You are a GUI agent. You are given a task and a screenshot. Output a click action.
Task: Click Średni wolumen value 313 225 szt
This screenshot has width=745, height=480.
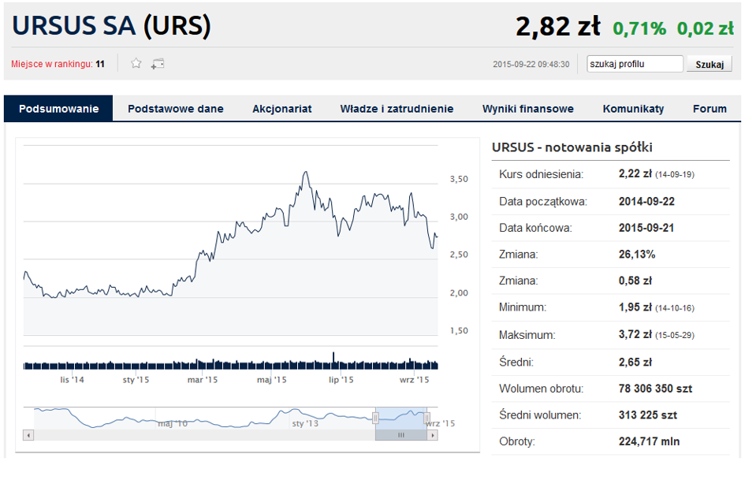point(647,415)
